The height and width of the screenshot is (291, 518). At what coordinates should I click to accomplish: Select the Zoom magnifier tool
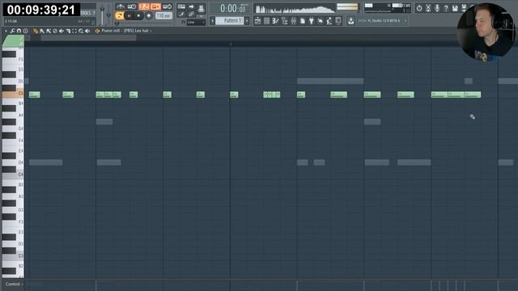[x=81, y=31]
